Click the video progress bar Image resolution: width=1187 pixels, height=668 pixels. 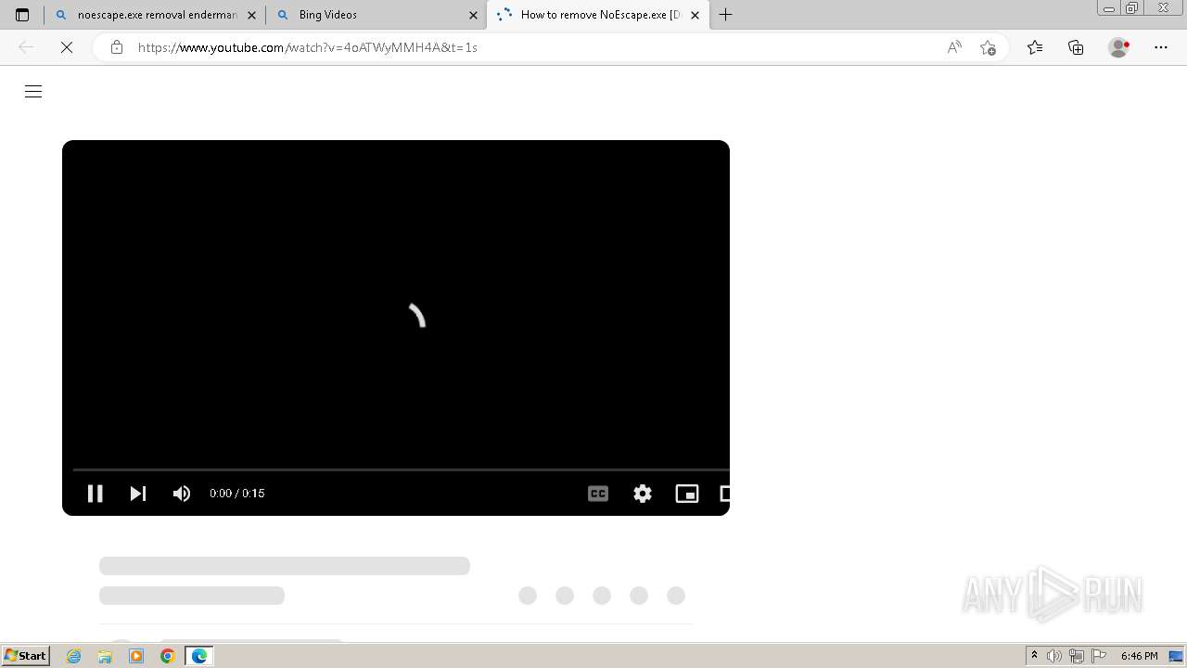click(401, 469)
